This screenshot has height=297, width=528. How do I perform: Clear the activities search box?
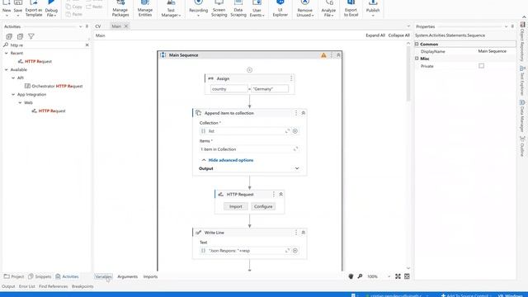click(87, 45)
